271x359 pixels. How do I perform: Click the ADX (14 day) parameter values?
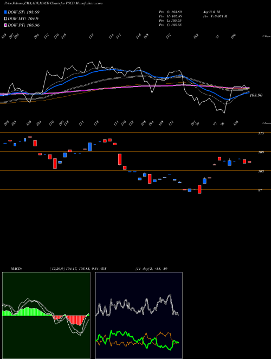pyautogui.click(x=151, y=269)
